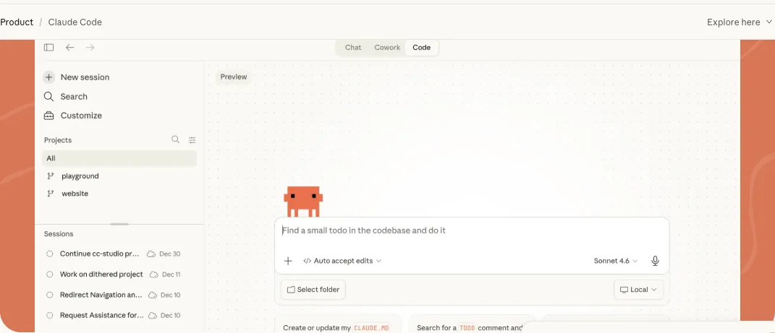This screenshot has height=333, width=775.
Task: Toggle the sidebar panel icon
Action: tap(48, 48)
